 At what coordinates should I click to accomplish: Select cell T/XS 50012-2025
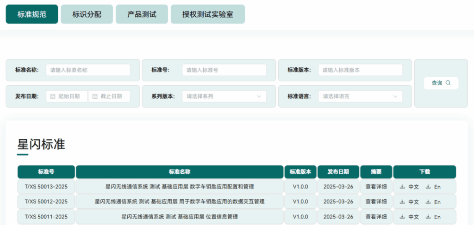[x=46, y=201]
